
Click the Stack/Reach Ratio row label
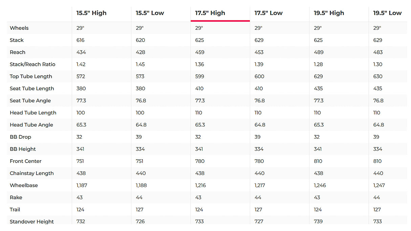click(x=33, y=64)
